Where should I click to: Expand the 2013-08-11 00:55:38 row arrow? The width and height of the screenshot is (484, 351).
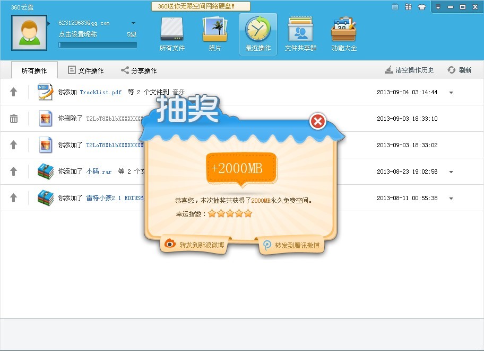pos(451,199)
